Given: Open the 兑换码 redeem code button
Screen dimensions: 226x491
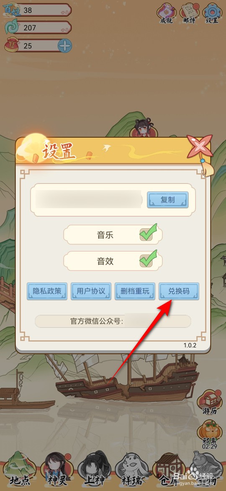Looking at the screenshot, I should 179,292.
